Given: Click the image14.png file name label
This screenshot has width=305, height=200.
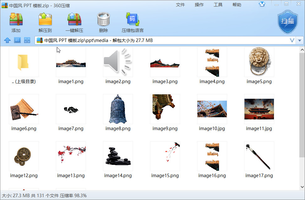Looking at the screenshot, I should point(118,176).
